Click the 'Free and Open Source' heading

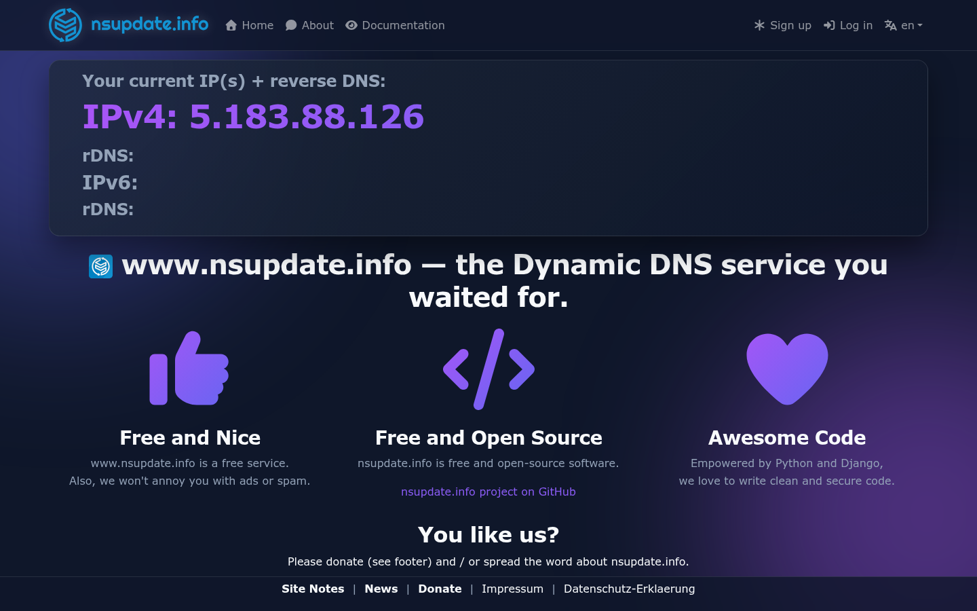488,438
